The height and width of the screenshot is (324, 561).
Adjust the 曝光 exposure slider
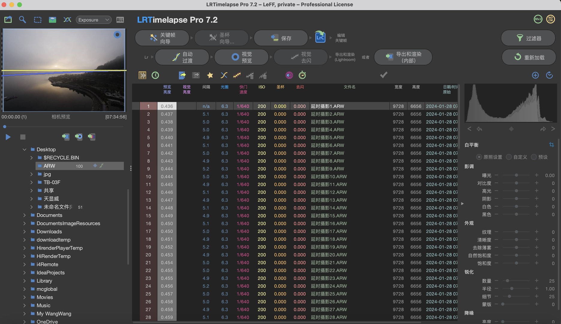(516, 175)
